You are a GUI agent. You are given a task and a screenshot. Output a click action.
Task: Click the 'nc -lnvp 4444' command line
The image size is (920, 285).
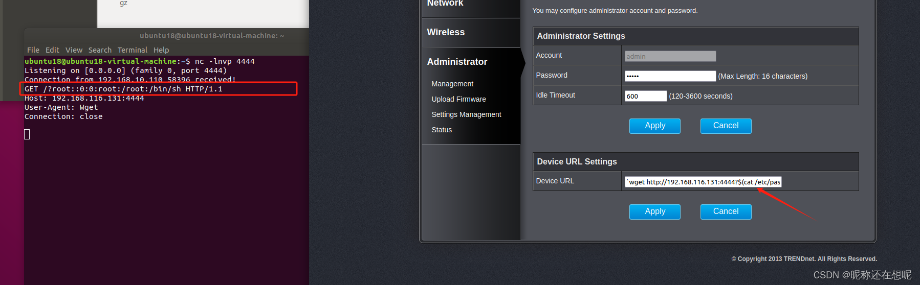coord(140,61)
